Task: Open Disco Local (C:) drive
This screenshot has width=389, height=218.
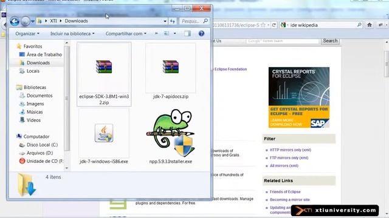Action: (x=42, y=145)
